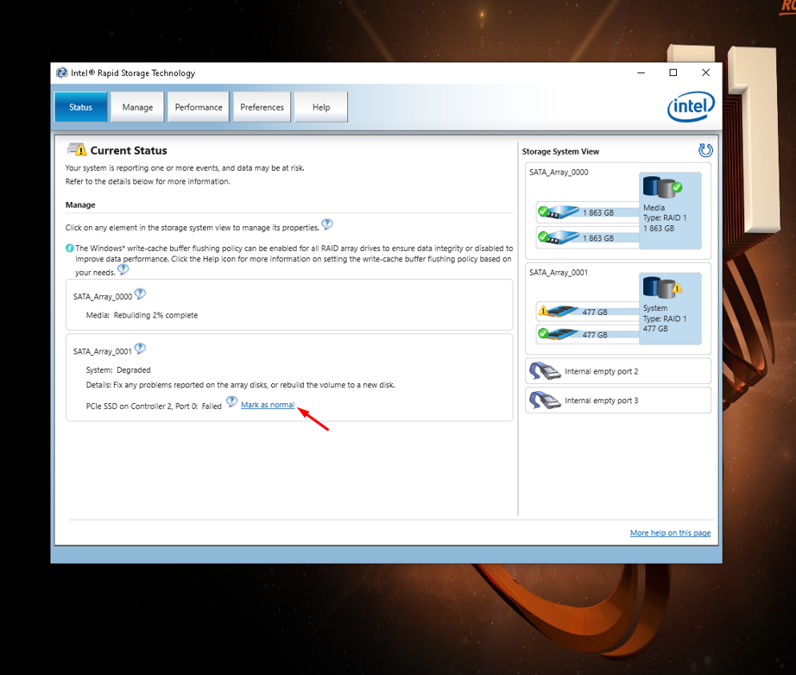Select the warning 477 GB disk in SATA_Array_0001
This screenshot has width=796, height=675.
(x=587, y=311)
